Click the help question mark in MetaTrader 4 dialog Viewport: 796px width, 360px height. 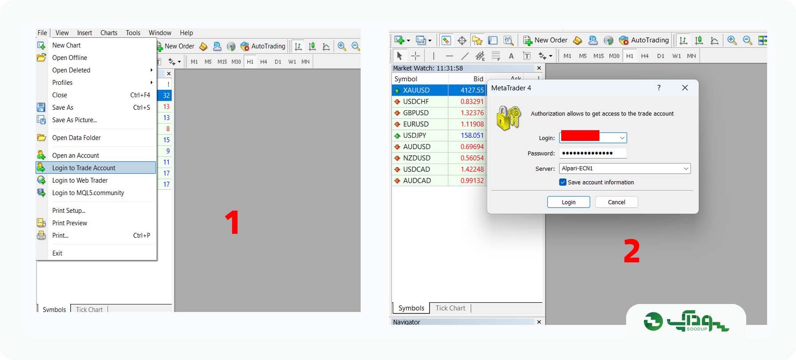click(x=659, y=88)
